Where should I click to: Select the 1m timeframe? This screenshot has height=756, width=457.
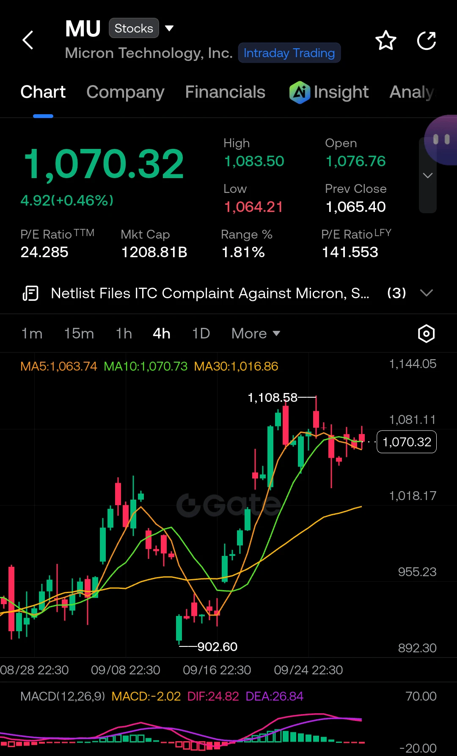(x=32, y=333)
